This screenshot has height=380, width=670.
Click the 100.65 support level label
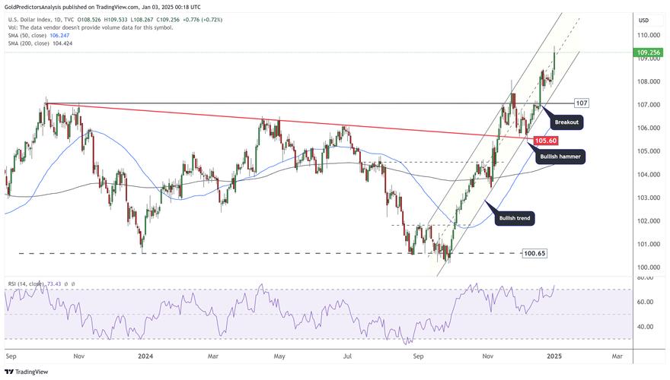534,253
